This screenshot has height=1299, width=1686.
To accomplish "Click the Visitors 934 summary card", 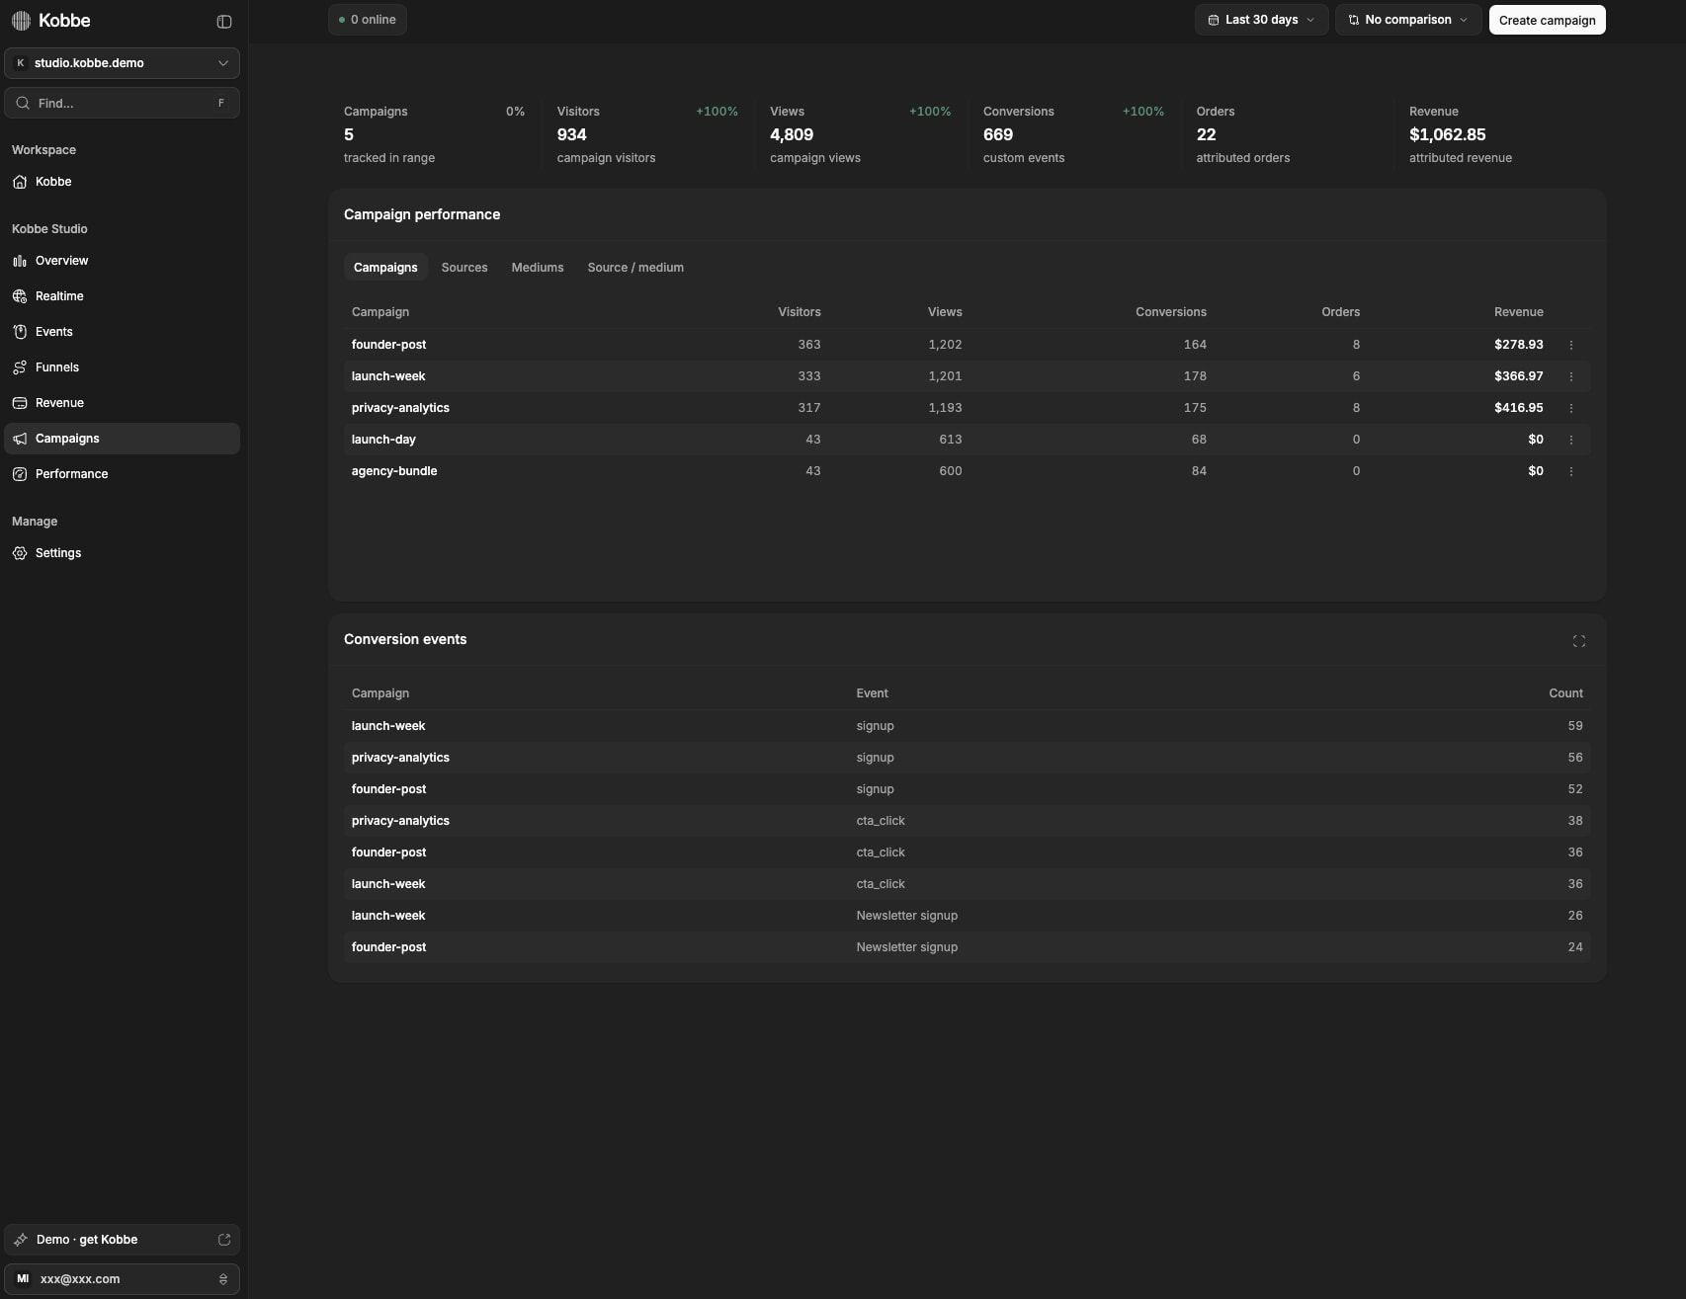I will (x=647, y=134).
